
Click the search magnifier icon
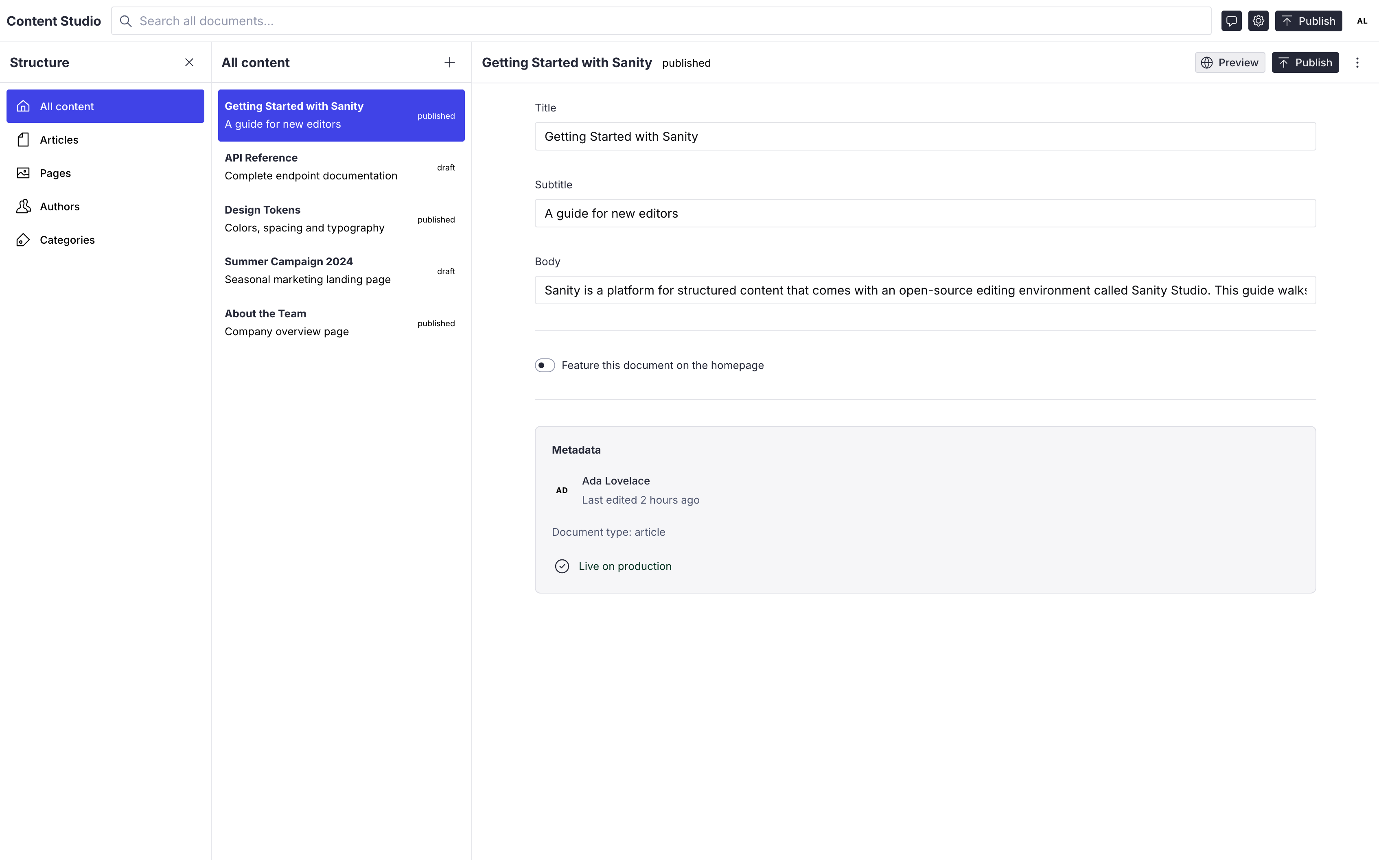coord(126,21)
